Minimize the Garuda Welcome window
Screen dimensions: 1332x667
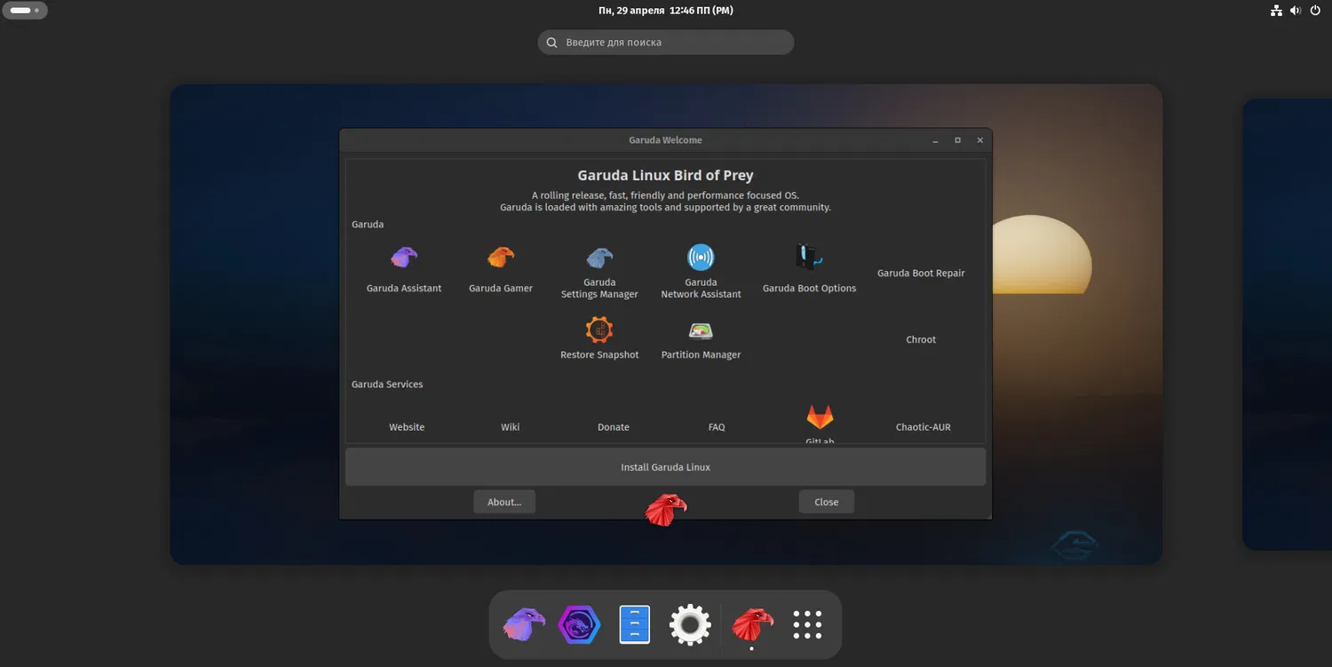935,140
